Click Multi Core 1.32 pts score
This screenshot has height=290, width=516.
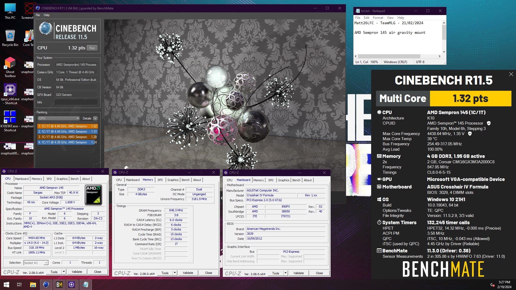tap(470, 99)
